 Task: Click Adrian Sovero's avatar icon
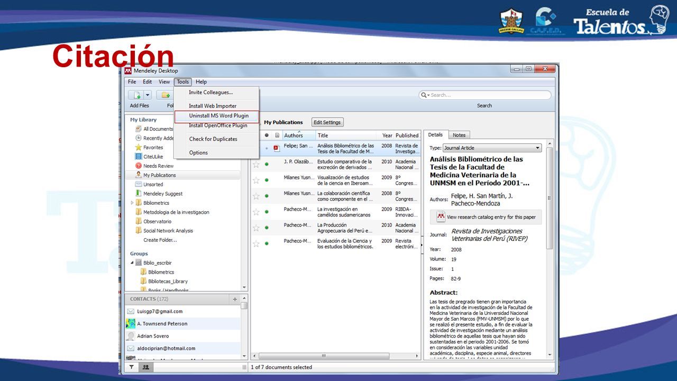click(x=131, y=336)
